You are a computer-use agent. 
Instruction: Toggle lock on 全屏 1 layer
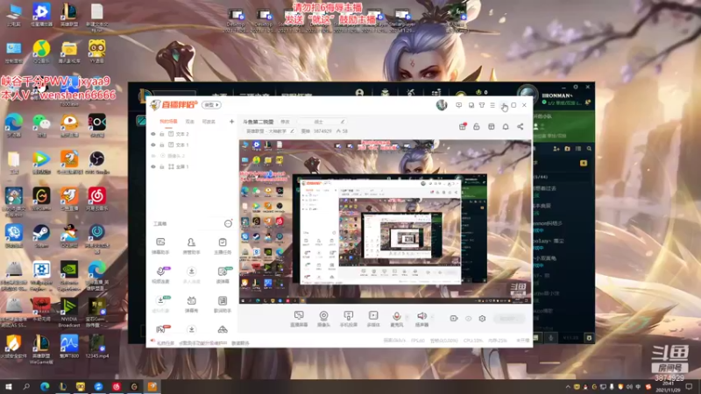click(x=162, y=166)
